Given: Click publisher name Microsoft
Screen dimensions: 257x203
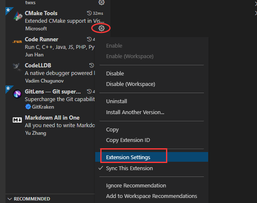Looking at the screenshot, I should (36, 29).
